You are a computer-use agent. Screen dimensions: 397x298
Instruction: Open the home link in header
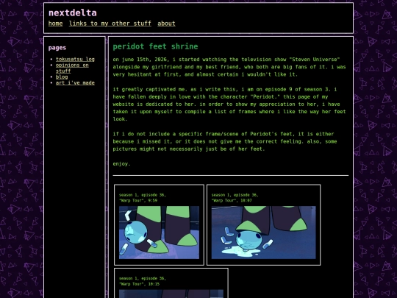click(x=55, y=24)
